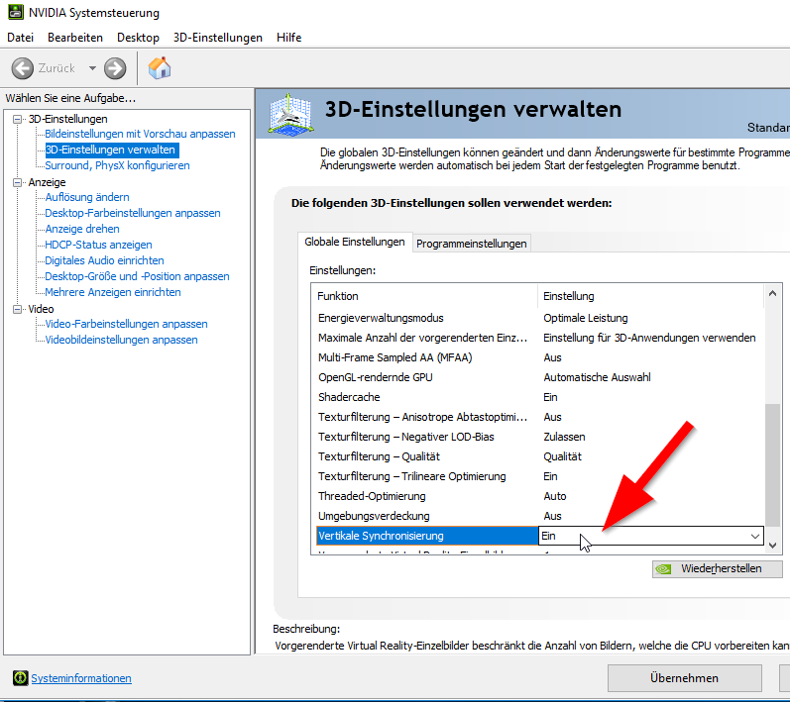Select Multi-Frame Sampled AA (MFAA) row
Screen dimensions: 790x702
click(x=538, y=357)
